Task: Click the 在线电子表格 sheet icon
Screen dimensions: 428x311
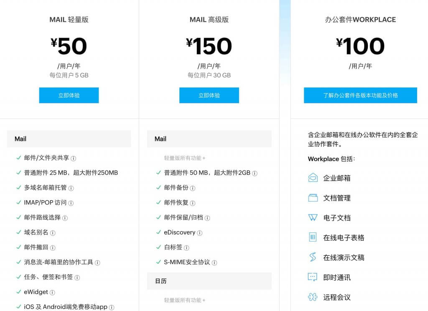Action: click(313, 237)
